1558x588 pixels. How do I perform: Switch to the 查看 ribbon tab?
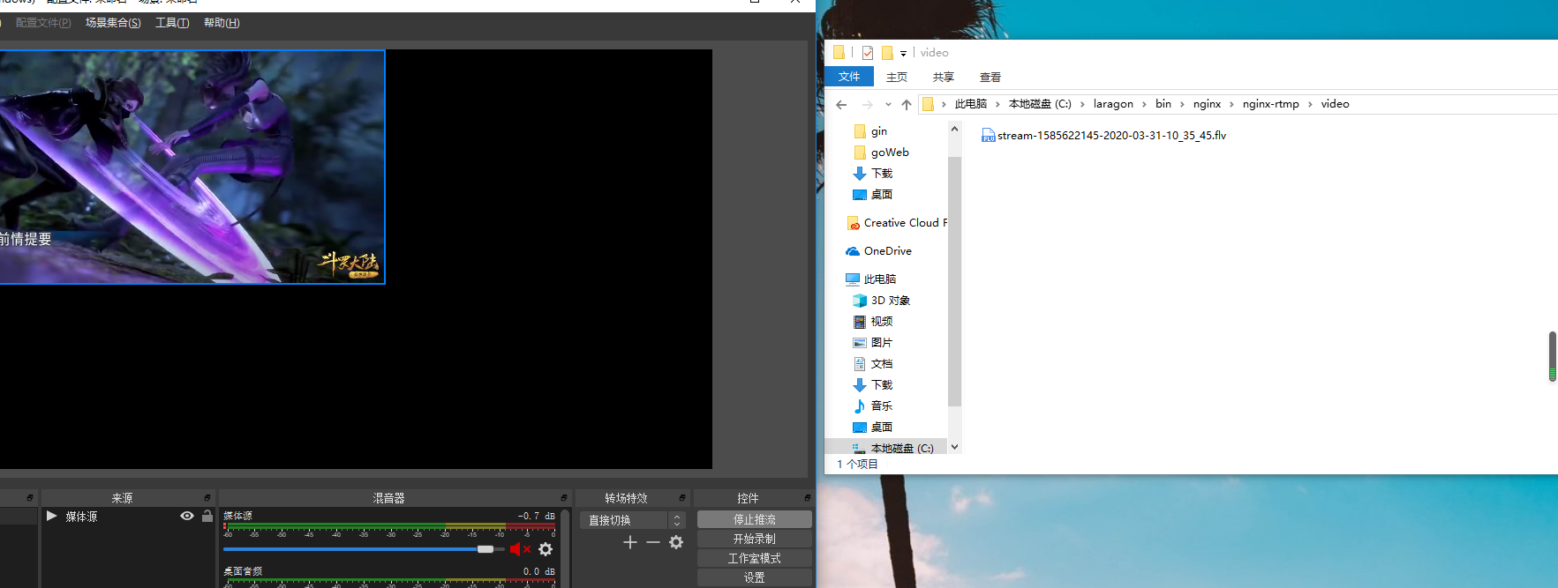coord(990,78)
